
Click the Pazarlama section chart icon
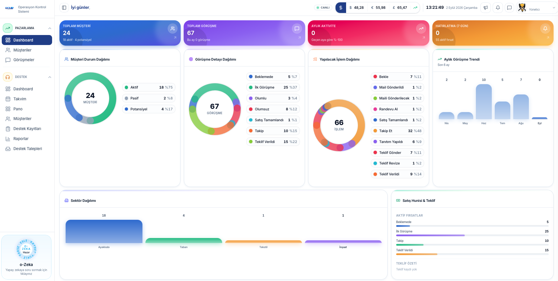8,28
